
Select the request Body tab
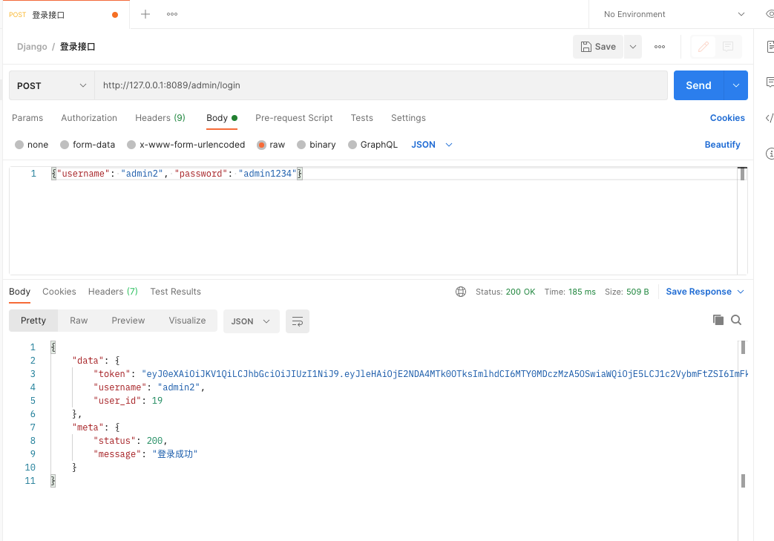(222, 118)
